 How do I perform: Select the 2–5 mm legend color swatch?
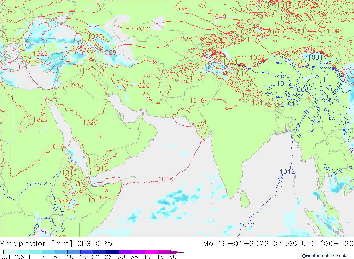pyautogui.click(x=48, y=252)
